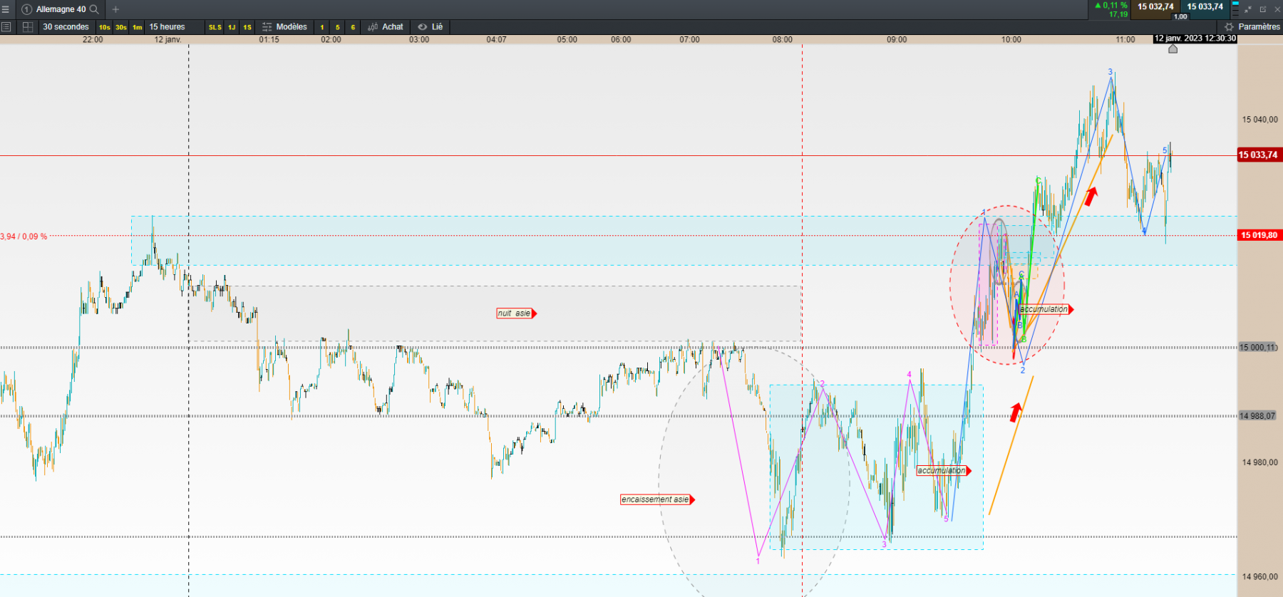
Task: Click the sell price 15 032,74
Action: tap(1155, 6)
